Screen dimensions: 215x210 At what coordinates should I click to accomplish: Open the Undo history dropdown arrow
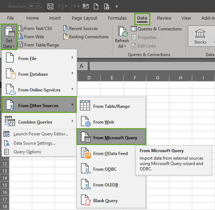[x=66, y=6]
